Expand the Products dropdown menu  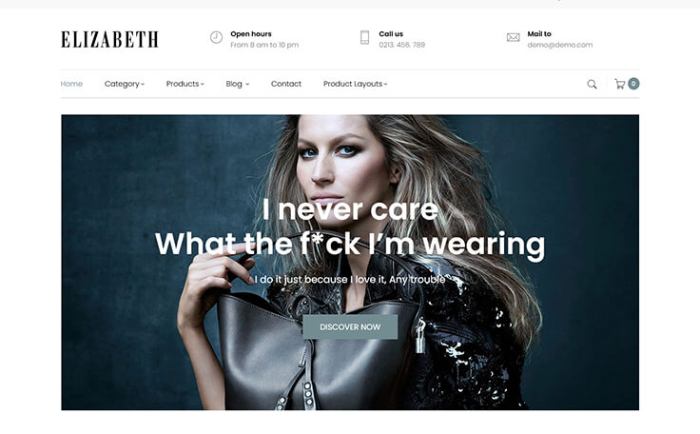(x=185, y=84)
